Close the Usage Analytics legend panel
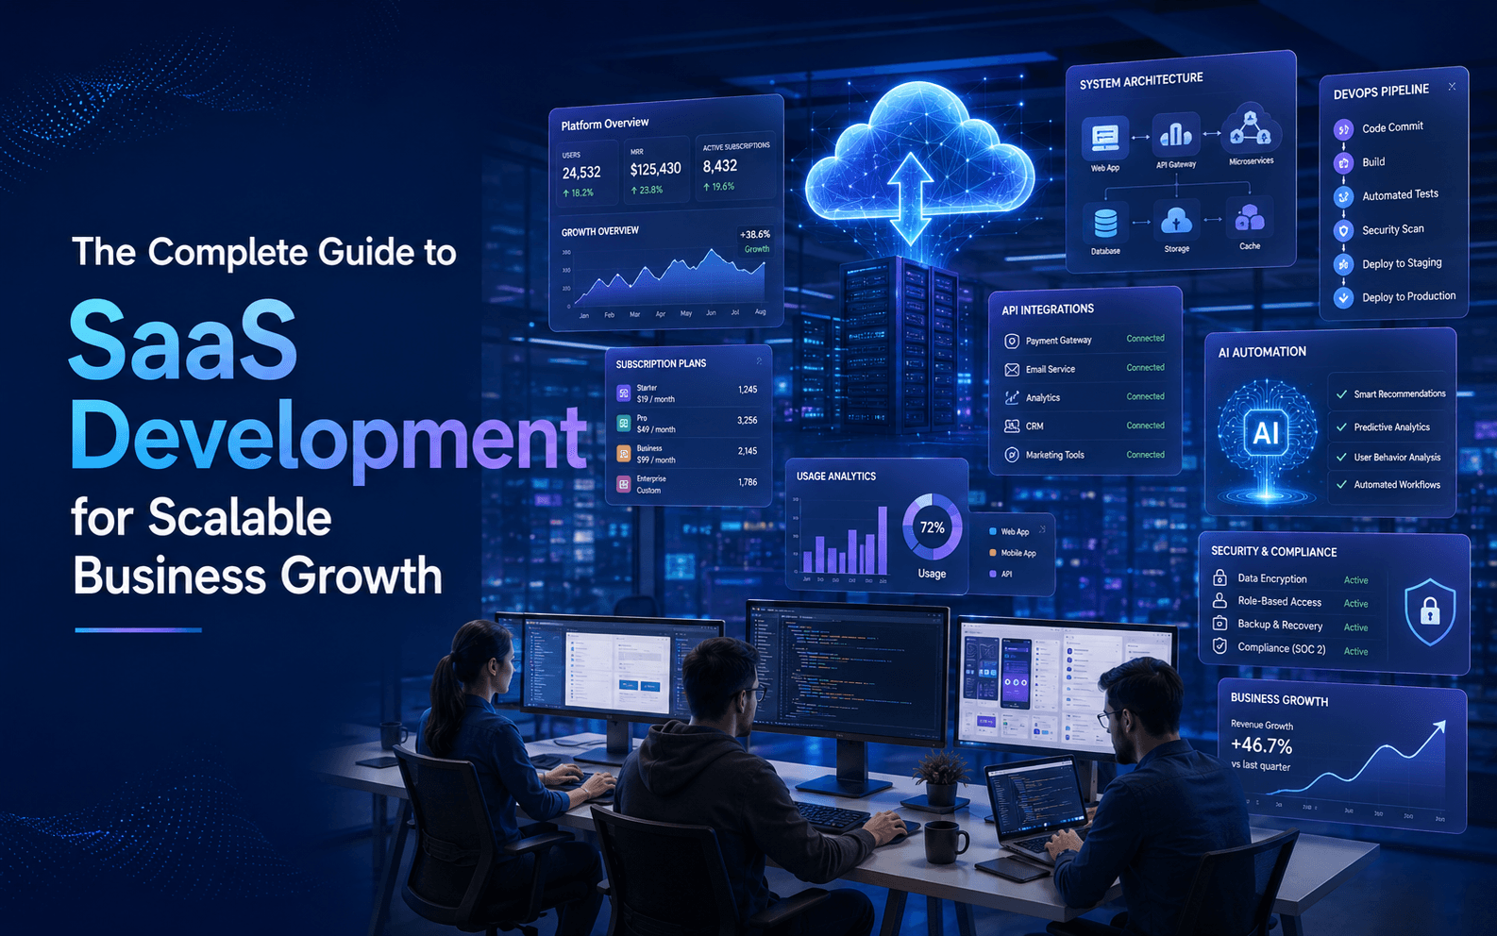1497x936 pixels. pos(1043,529)
